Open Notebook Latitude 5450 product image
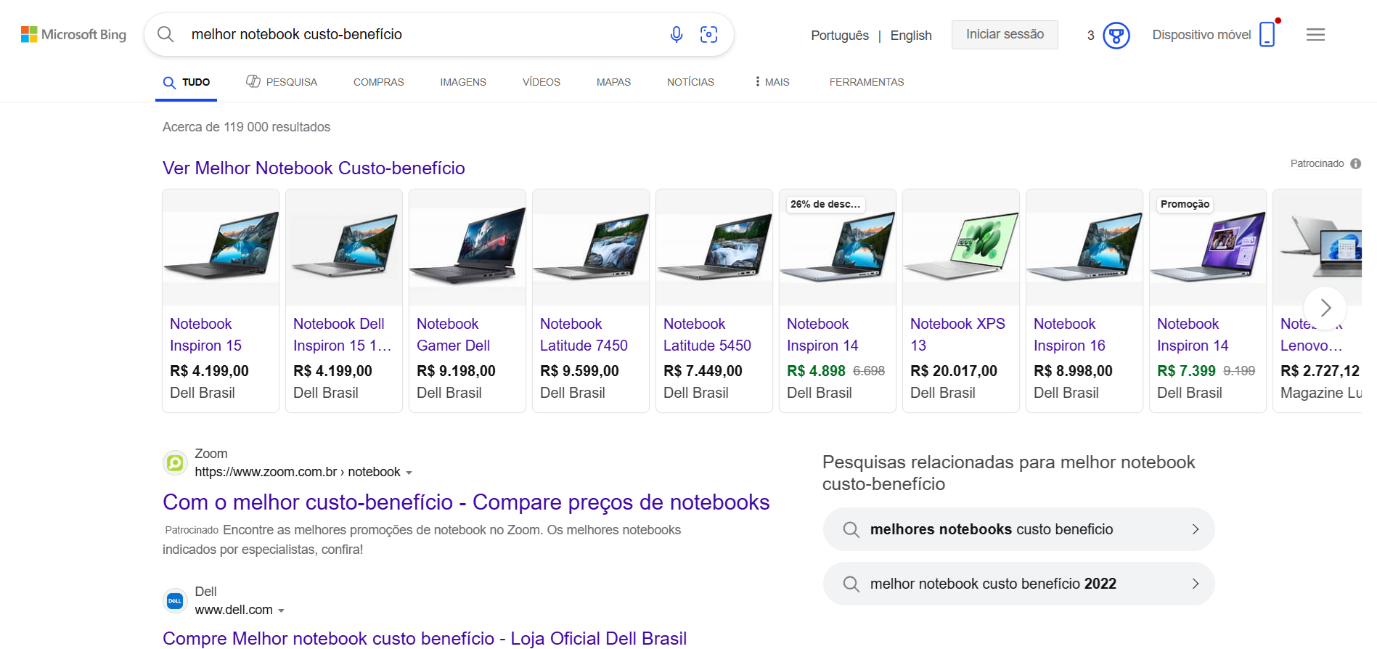 click(714, 247)
